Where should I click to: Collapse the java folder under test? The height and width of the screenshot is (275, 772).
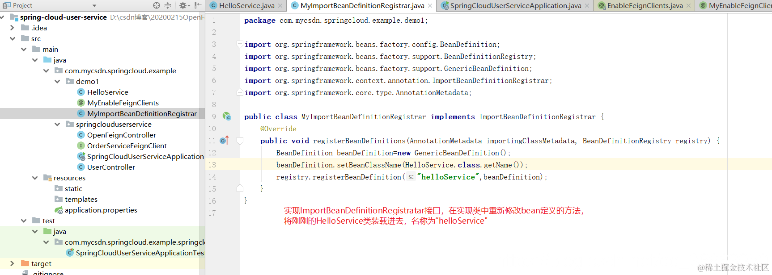35,231
